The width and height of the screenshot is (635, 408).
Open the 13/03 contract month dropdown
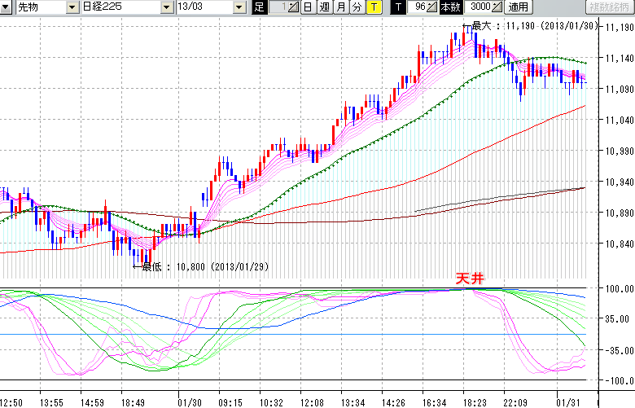pyautogui.click(x=239, y=7)
